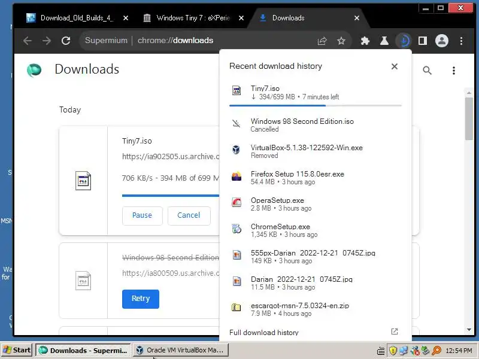Click the network computers tray icon
This screenshot has height=359, width=479.
coord(404,351)
